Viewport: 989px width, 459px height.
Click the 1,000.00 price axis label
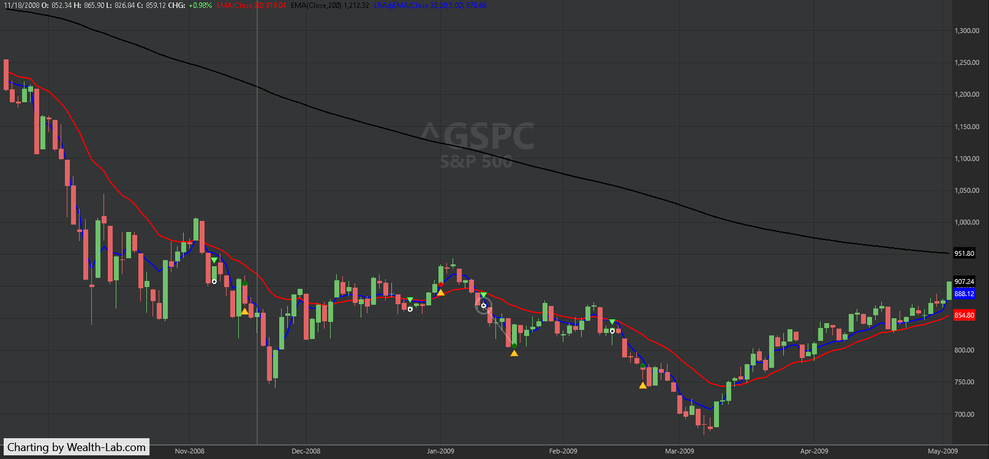(967, 222)
